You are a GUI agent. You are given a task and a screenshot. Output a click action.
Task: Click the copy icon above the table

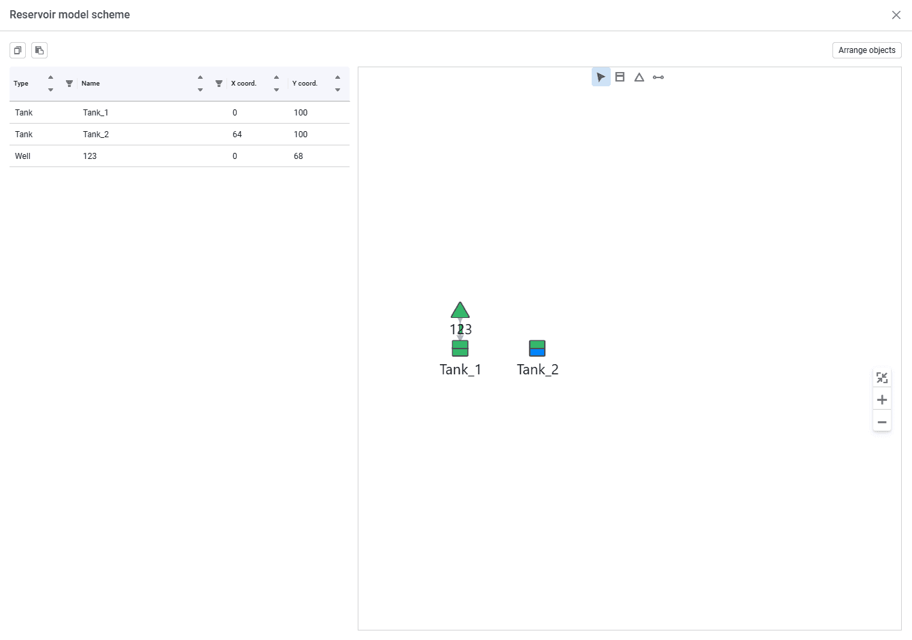pos(18,50)
